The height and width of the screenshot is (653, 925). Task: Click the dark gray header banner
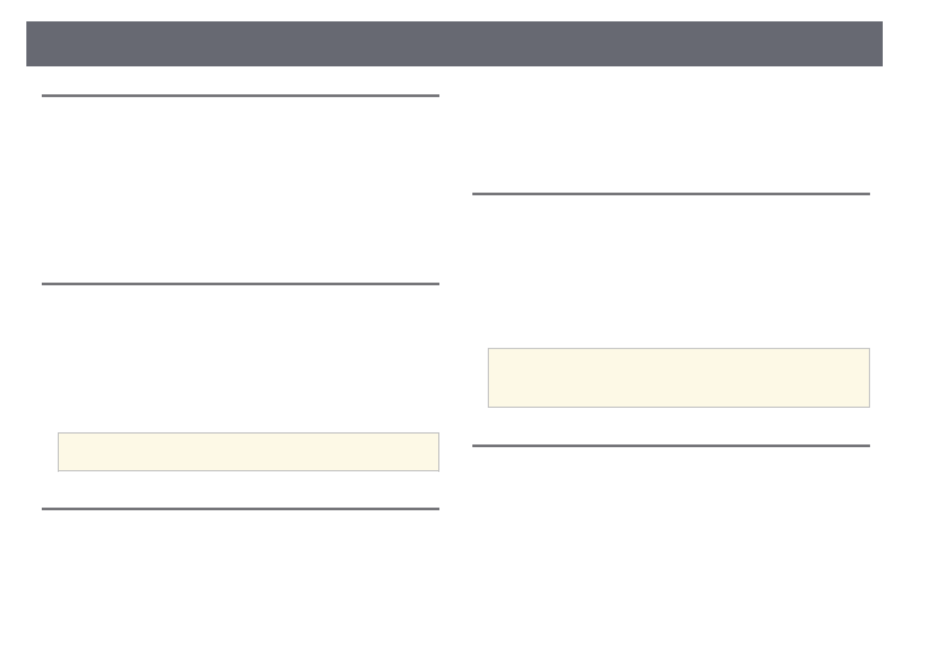click(x=454, y=44)
